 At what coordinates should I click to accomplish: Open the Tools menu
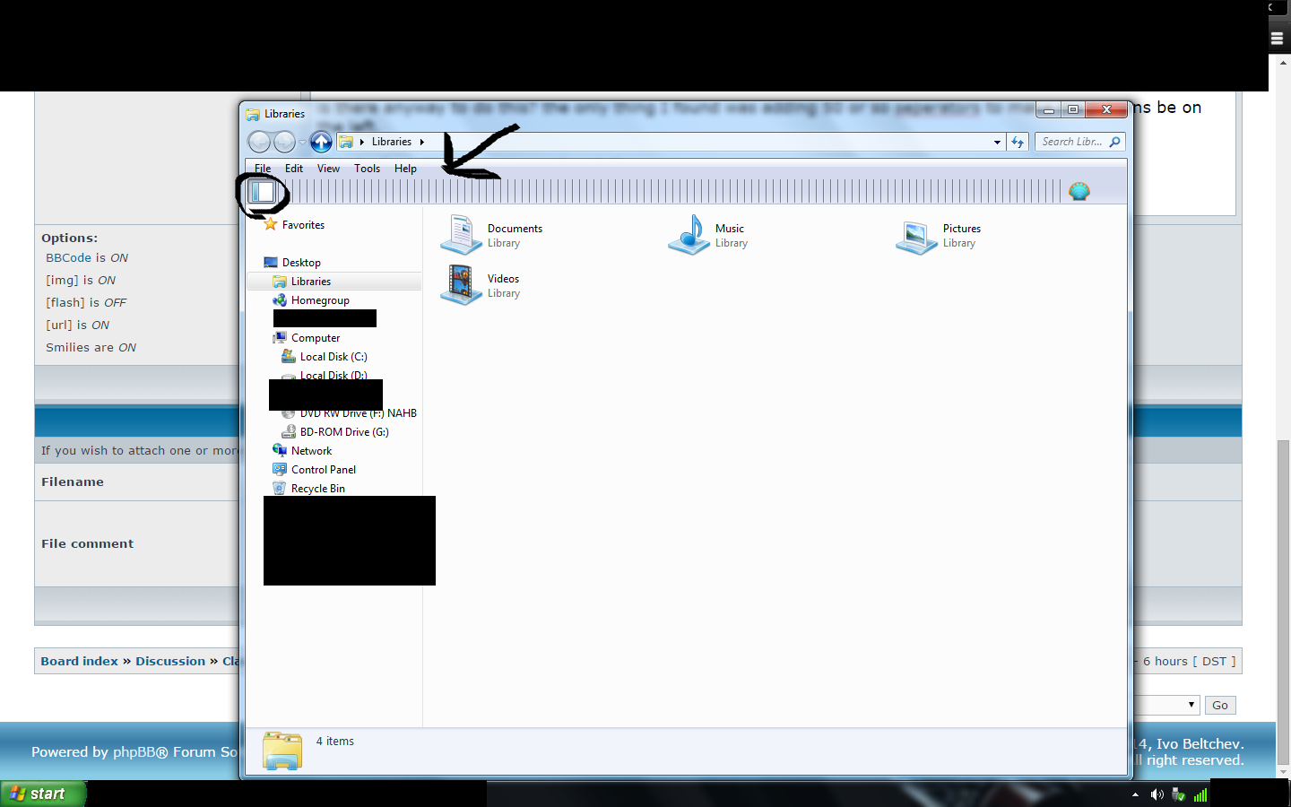pyautogui.click(x=367, y=169)
